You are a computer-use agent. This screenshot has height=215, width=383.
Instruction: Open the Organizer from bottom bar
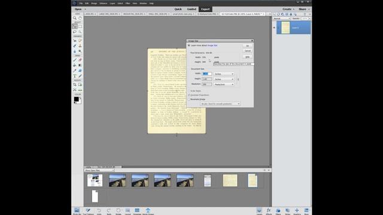(137, 211)
